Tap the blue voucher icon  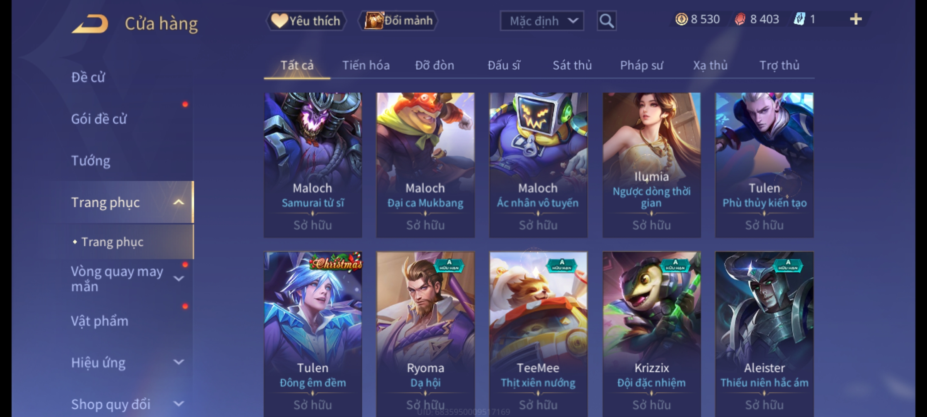pyautogui.click(x=799, y=19)
